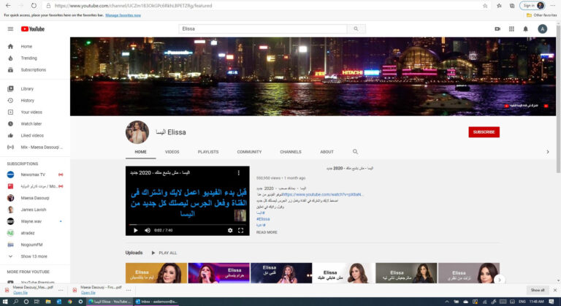Go back with the browser arrow
Viewport: 561px width, 306px height.
[8, 6]
